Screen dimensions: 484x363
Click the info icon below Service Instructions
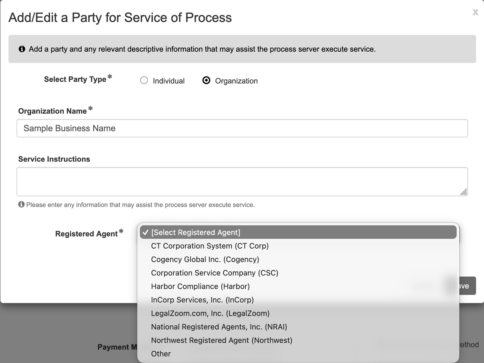pos(21,204)
